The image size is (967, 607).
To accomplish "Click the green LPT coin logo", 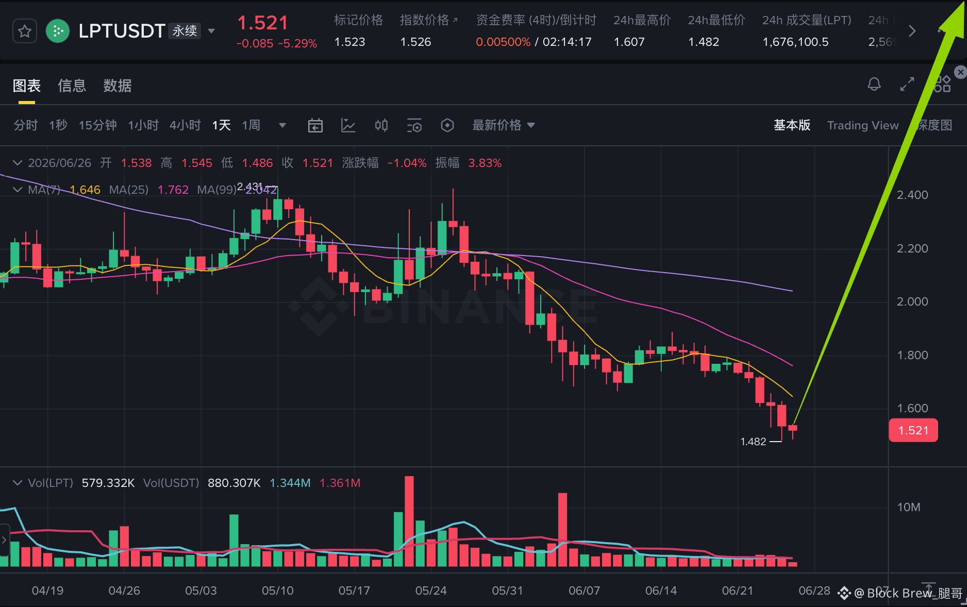I will (x=58, y=31).
